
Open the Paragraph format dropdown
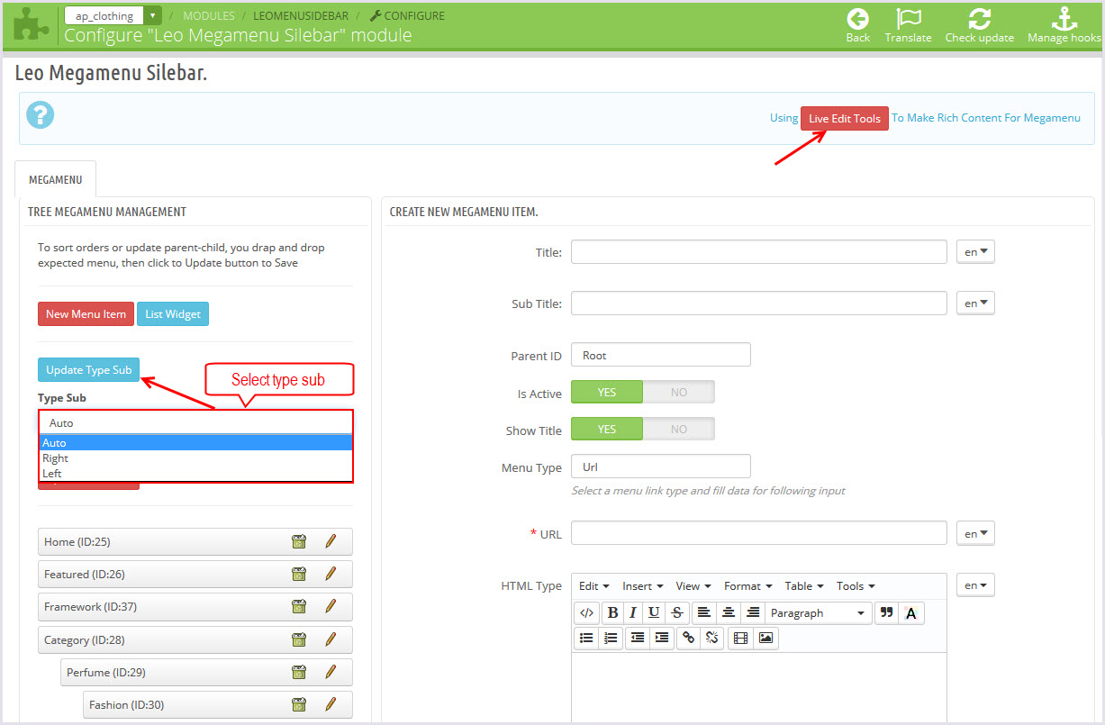(818, 612)
